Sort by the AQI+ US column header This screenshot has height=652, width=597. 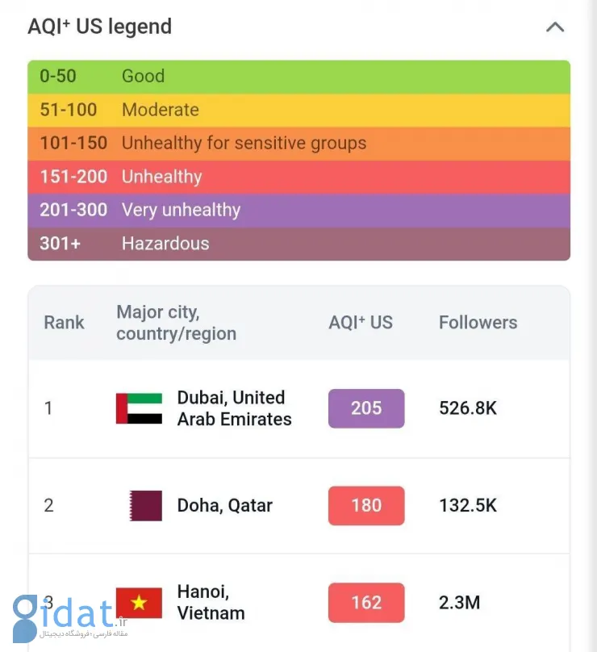[x=361, y=323]
